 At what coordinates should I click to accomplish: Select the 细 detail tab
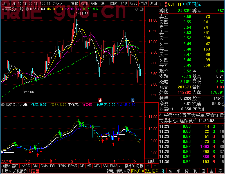179,171
